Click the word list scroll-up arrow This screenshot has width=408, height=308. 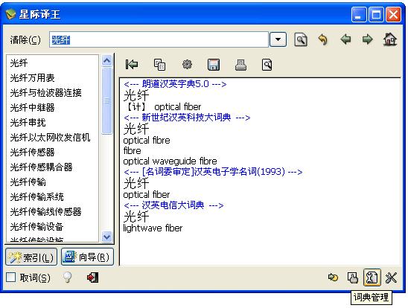(x=106, y=60)
